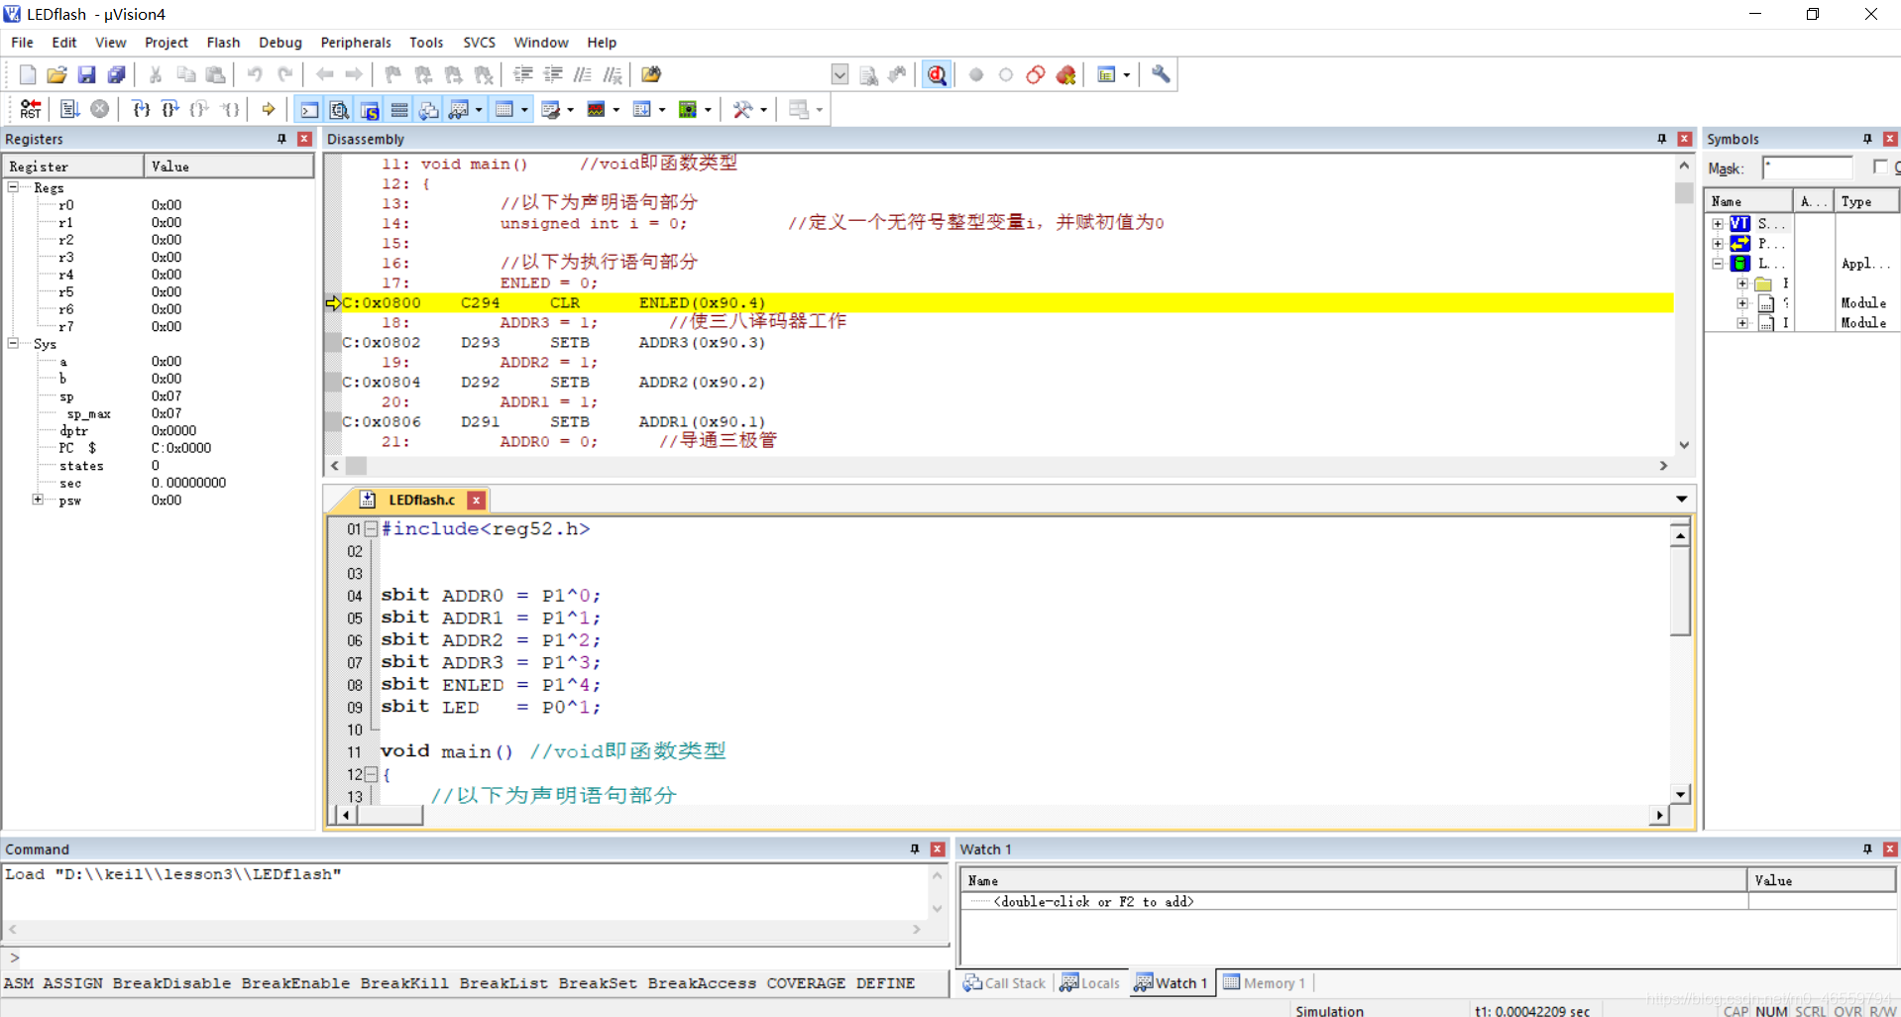Collapse the Regs group in Registers panel
This screenshot has height=1017, width=1901.
tap(12, 187)
